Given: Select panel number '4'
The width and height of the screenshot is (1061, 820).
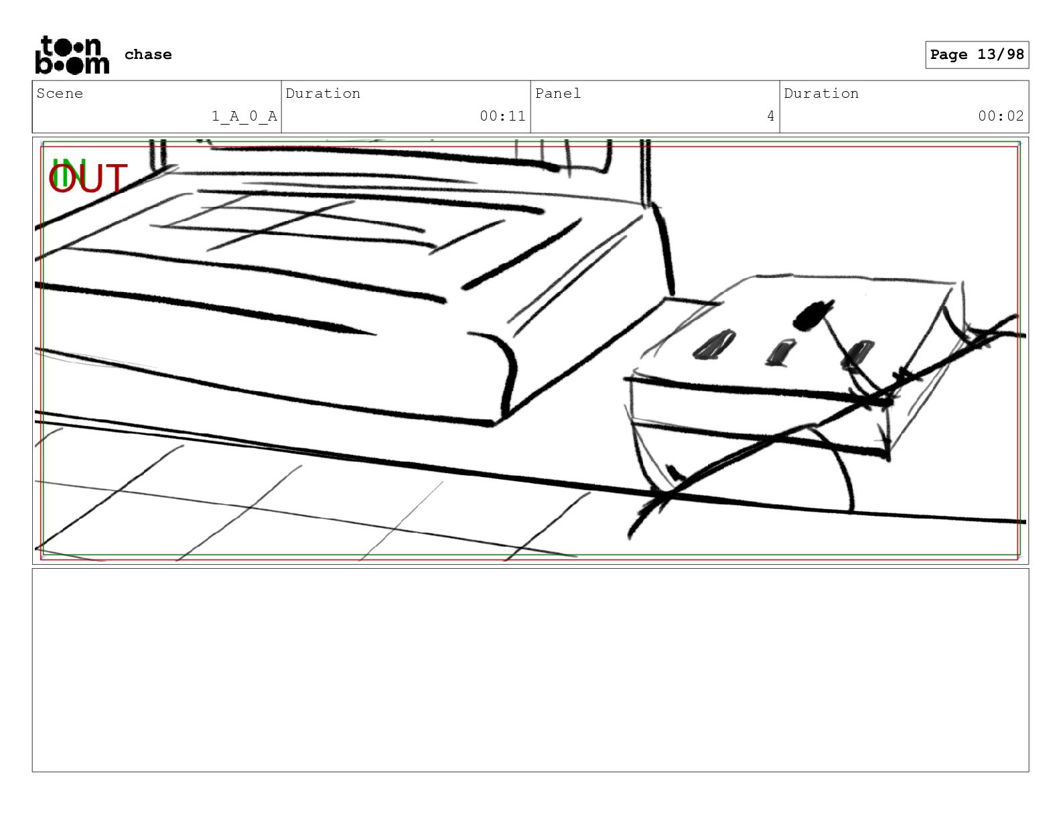Looking at the screenshot, I should [x=771, y=116].
